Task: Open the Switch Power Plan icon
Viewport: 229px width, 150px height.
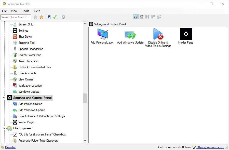Action: click(15, 55)
